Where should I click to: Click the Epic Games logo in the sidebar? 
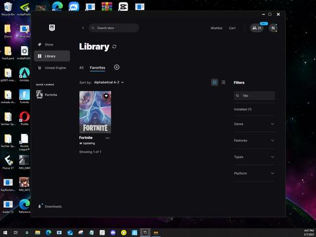[x=52, y=28]
